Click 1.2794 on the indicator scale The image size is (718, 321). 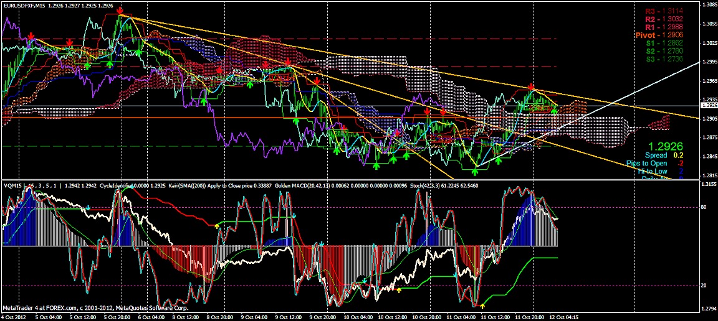[709, 308]
